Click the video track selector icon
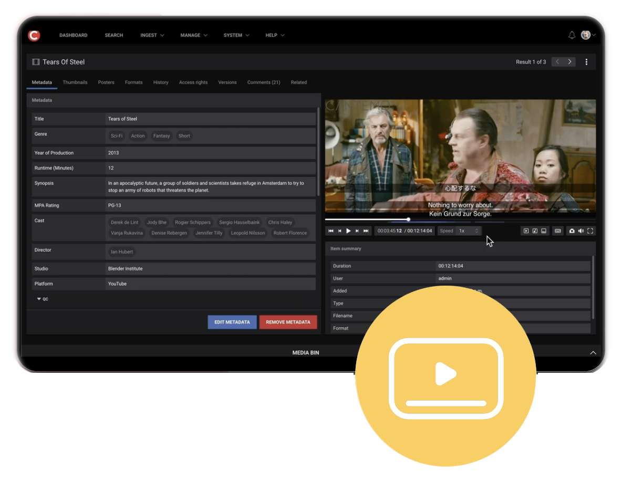 [x=526, y=230]
